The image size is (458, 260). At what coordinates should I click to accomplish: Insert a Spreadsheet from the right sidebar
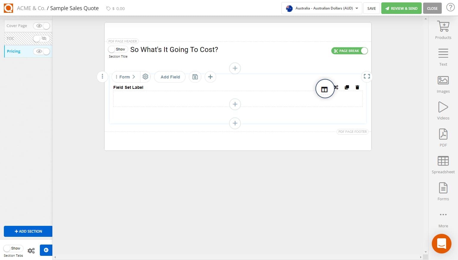tap(443, 164)
